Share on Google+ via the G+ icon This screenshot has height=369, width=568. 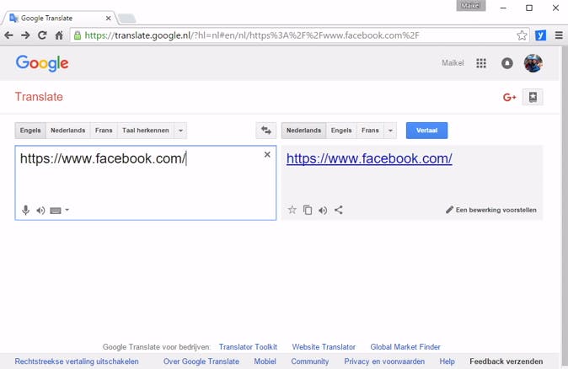pos(509,98)
